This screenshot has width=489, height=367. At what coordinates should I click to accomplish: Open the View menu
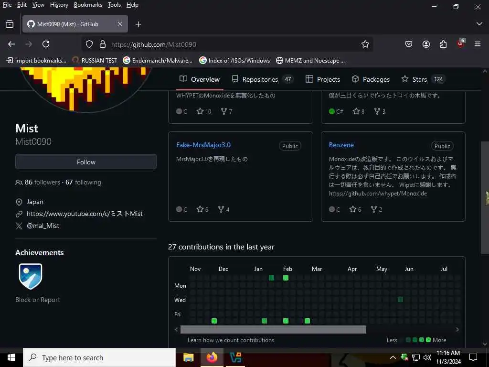click(38, 5)
